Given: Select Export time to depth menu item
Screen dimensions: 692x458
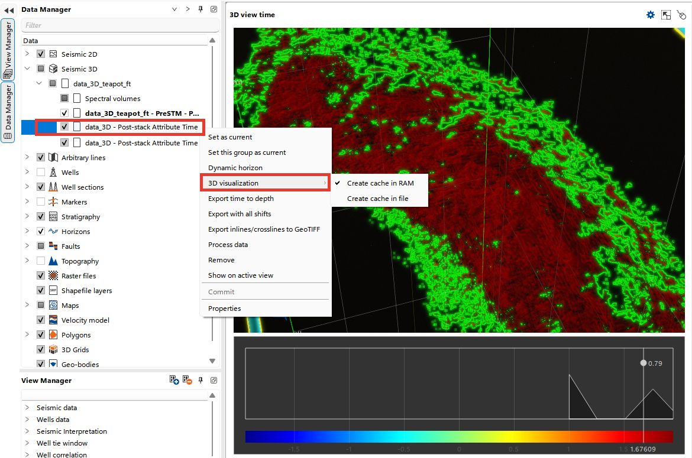Looking at the screenshot, I should 241,199.
